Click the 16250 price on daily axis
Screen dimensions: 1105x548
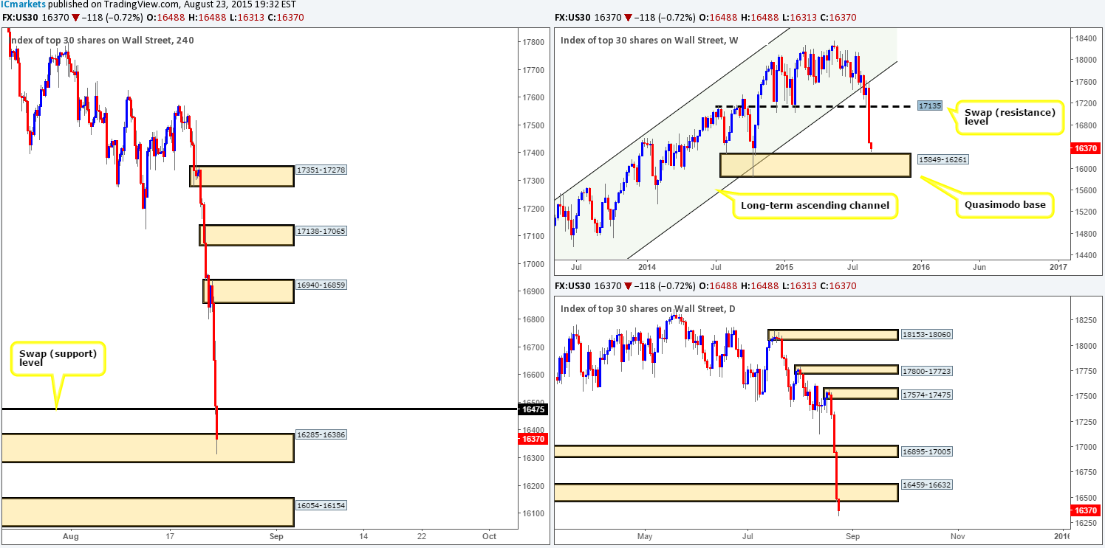click(x=1085, y=523)
